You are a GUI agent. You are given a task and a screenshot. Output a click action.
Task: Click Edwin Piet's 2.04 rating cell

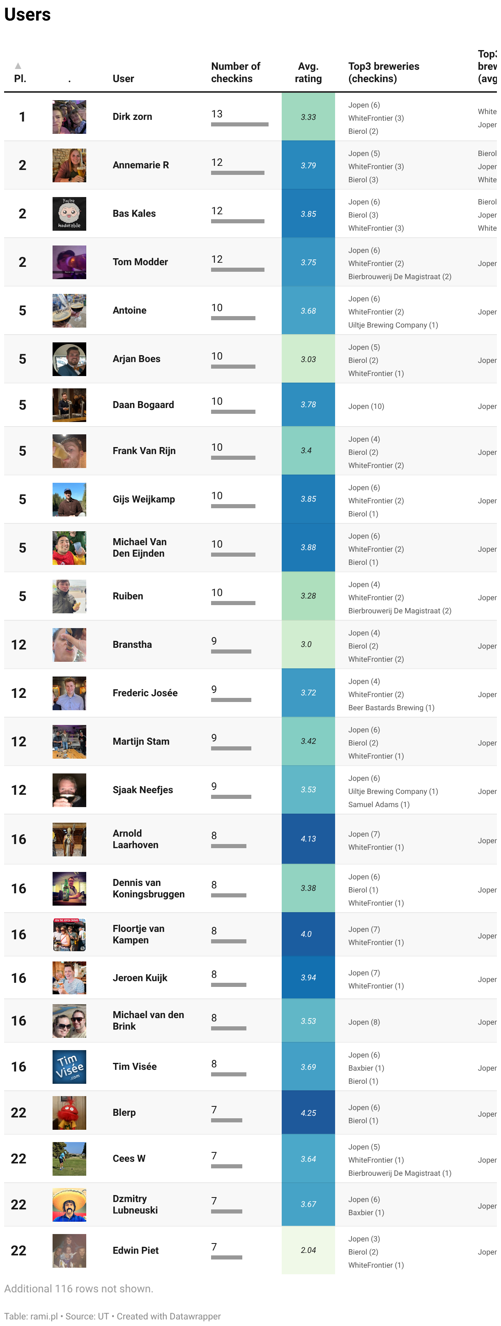click(x=308, y=1250)
